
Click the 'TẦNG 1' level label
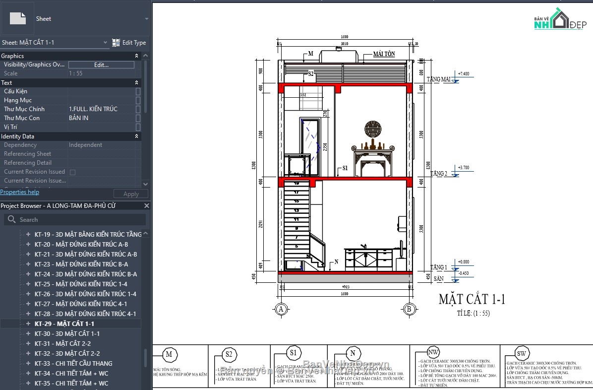(x=439, y=267)
